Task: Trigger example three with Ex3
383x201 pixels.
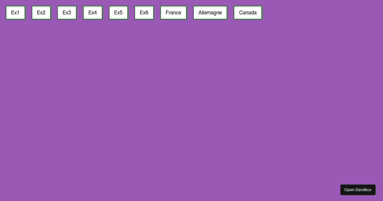Action: click(x=67, y=12)
